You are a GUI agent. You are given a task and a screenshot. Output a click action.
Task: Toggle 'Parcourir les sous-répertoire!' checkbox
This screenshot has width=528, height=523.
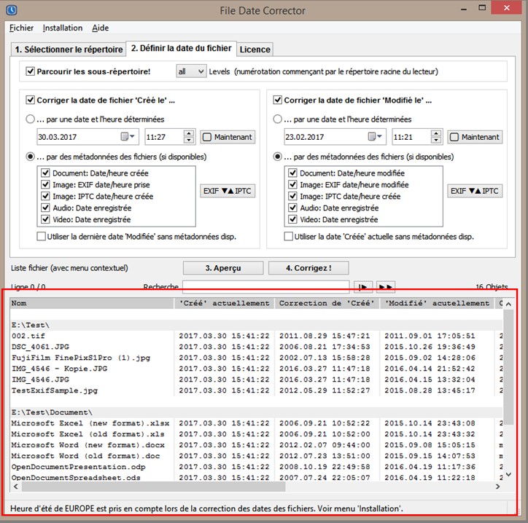(31, 71)
